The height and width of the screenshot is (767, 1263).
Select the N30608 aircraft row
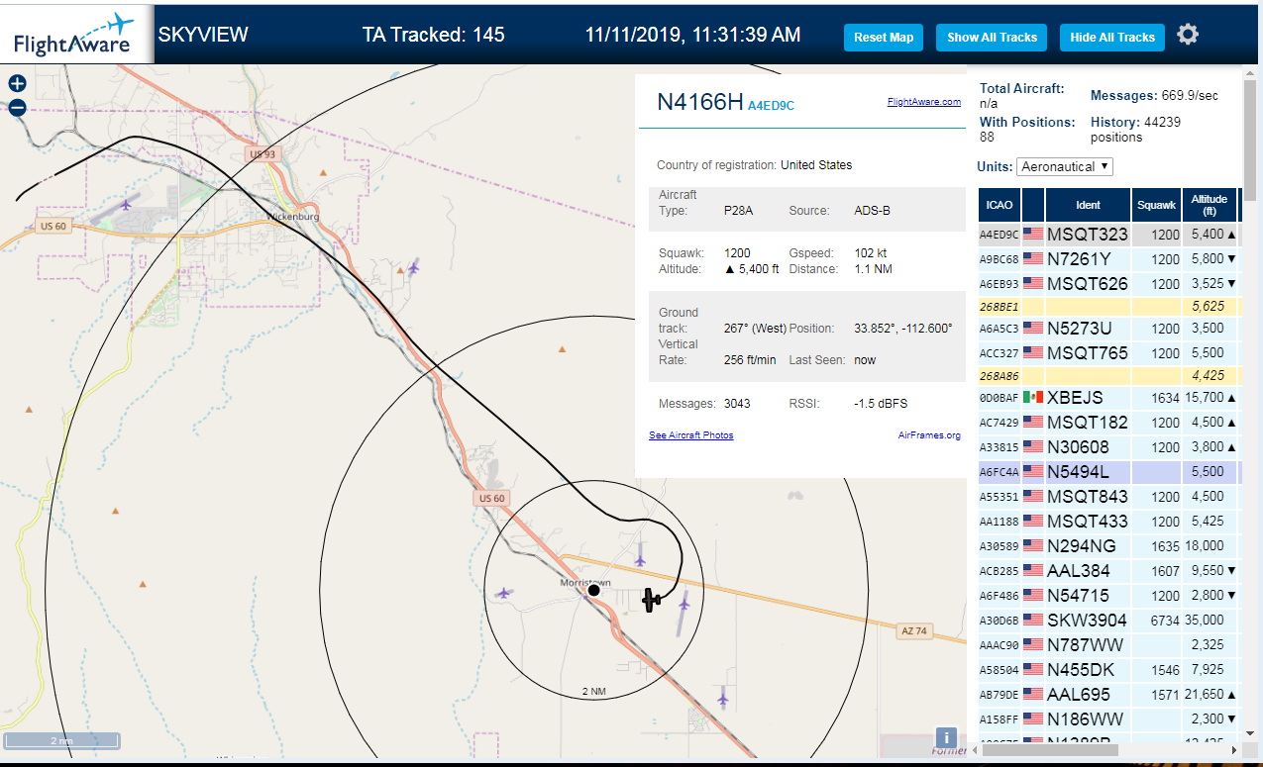[1108, 447]
